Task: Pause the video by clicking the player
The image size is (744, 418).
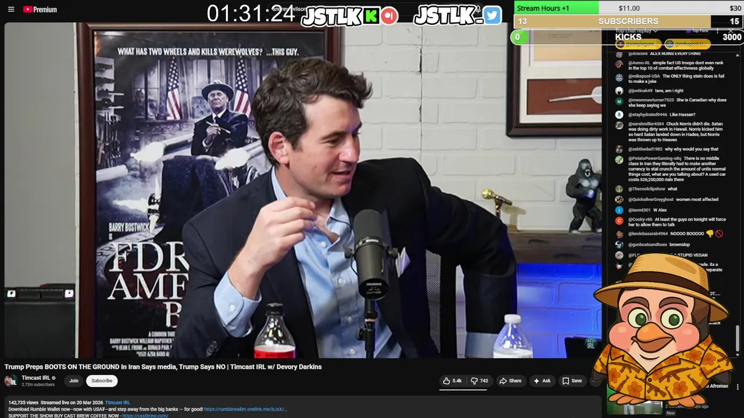Action: pyautogui.click(x=302, y=190)
